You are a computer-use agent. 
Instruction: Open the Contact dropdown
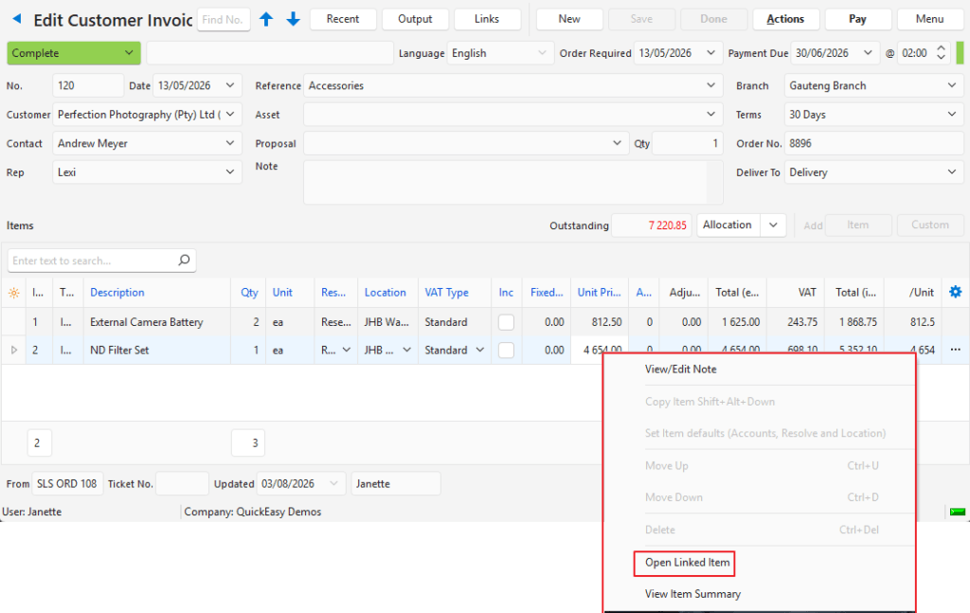point(230,143)
